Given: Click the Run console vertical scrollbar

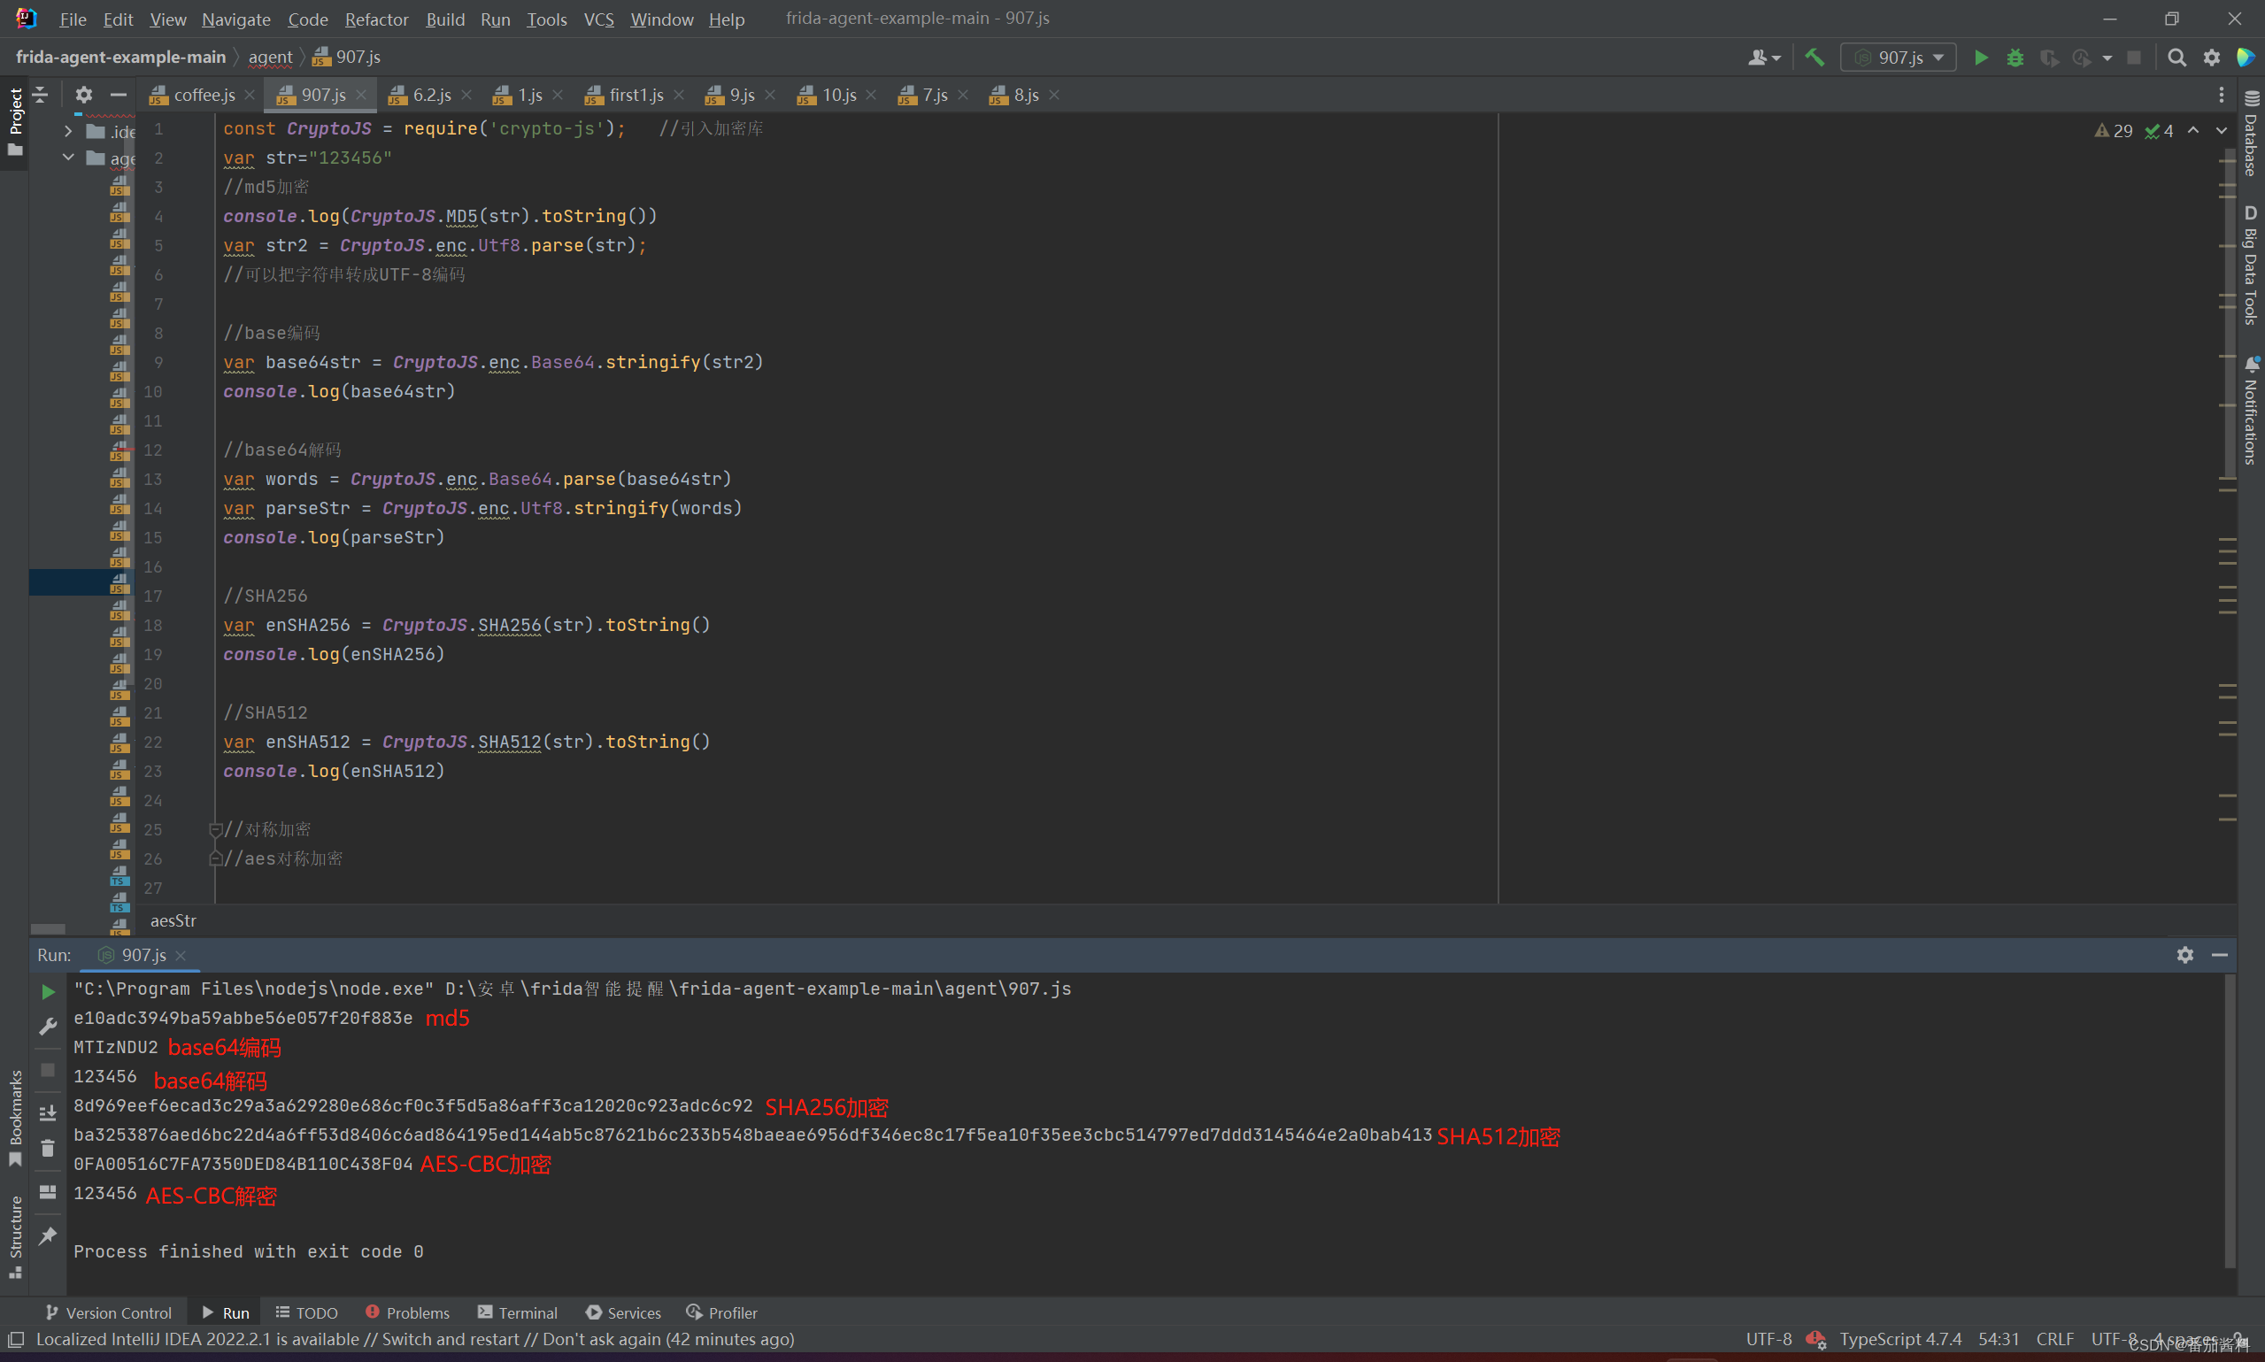Looking at the screenshot, I should click(2230, 1120).
